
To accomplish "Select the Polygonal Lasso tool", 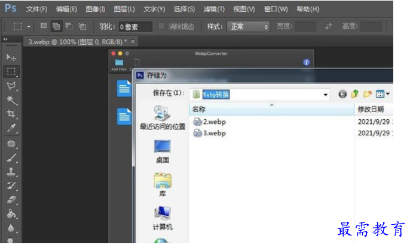I will coord(11,86).
